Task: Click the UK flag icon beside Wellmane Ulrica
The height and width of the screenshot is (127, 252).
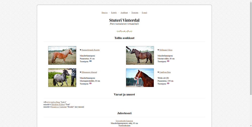Action: click(168, 61)
